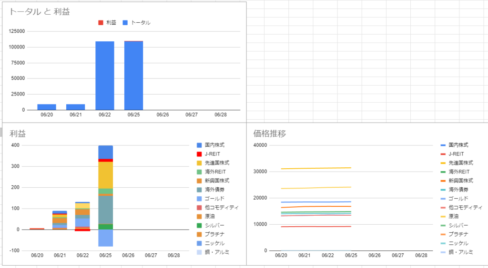Click J-REIT legend swatch in 利益 chart
Viewport: 488px width, 268px height.
pyautogui.click(x=200, y=154)
